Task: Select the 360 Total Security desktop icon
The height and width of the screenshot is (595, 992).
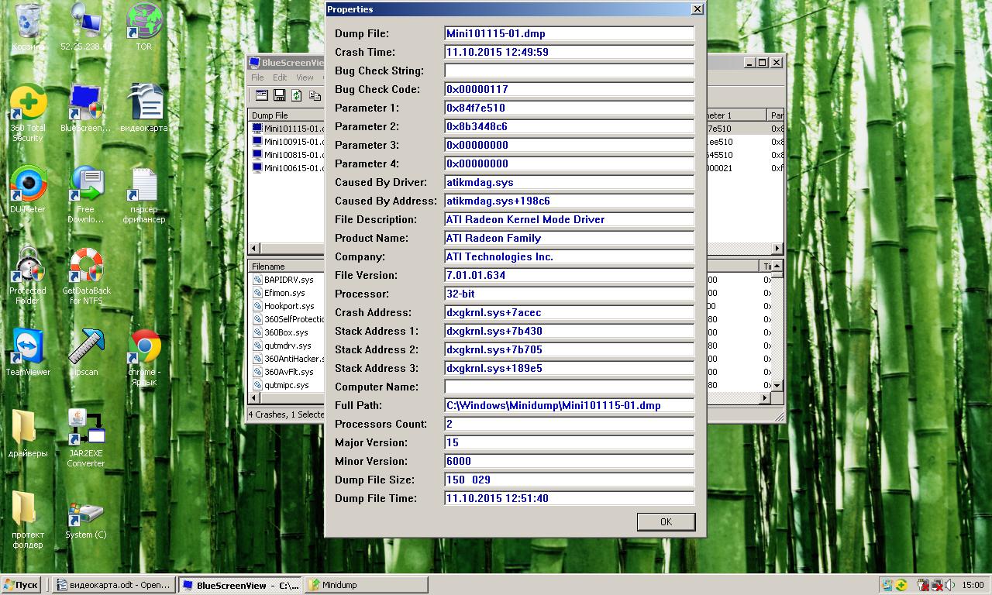Action: (28, 105)
